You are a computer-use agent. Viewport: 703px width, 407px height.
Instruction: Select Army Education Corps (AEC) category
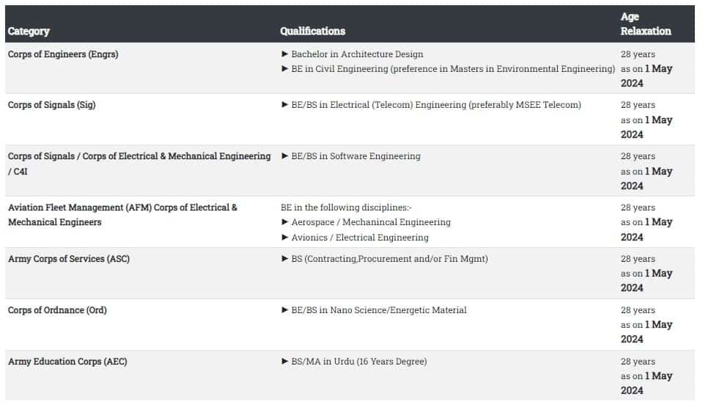coord(67,362)
